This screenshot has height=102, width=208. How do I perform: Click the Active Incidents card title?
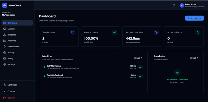coord(174,32)
